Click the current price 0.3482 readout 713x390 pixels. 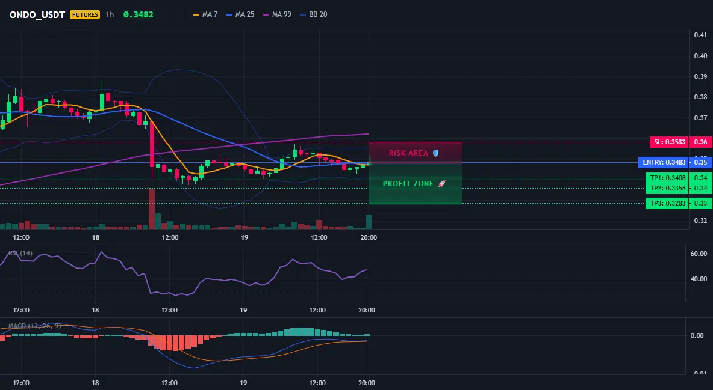(x=139, y=14)
